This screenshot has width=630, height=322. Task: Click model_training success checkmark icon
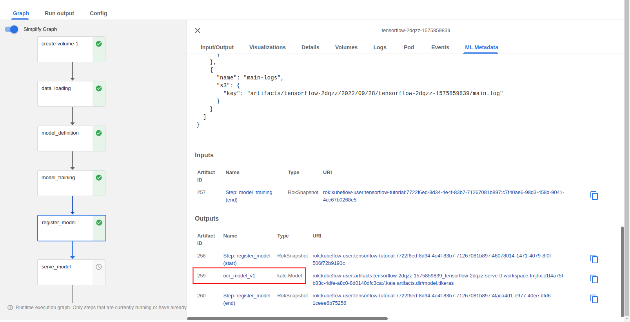(x=99, y=178)
